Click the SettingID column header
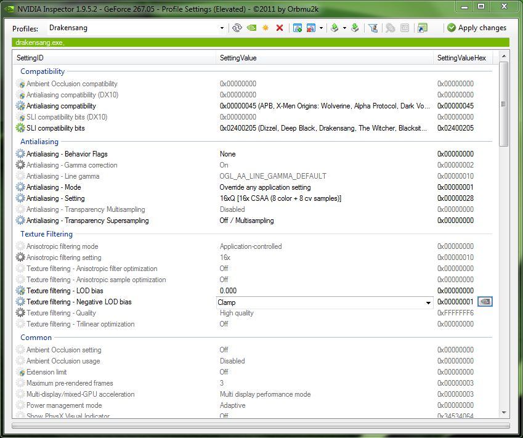This screenshot has width=523, height=438. click(x=114, y=58)
